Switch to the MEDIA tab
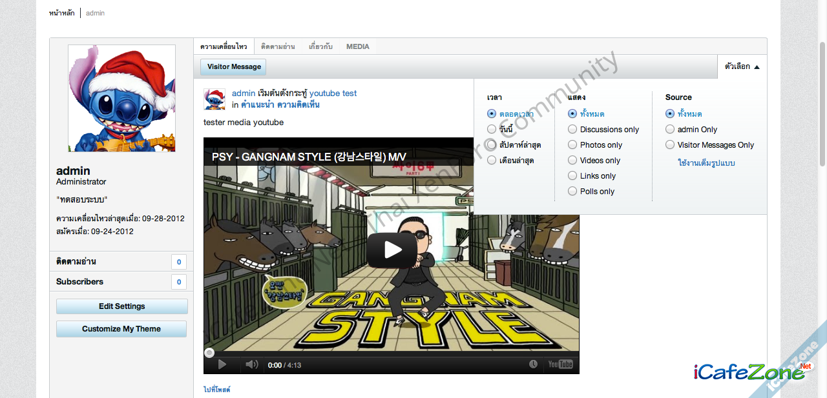The height and width of the screenshot is (398, 827). pos(357,46)
